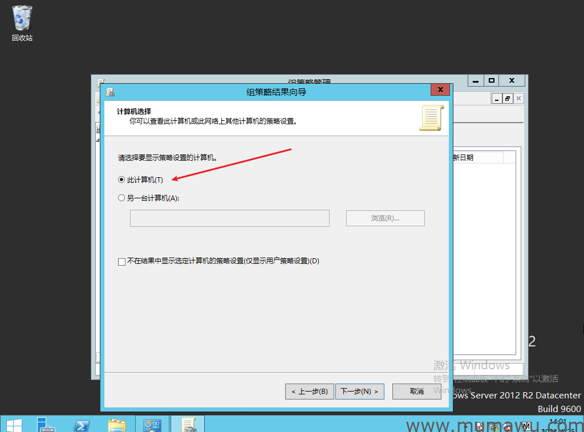Open the Recycle Bin desktop icon

(x=22, y=23)
